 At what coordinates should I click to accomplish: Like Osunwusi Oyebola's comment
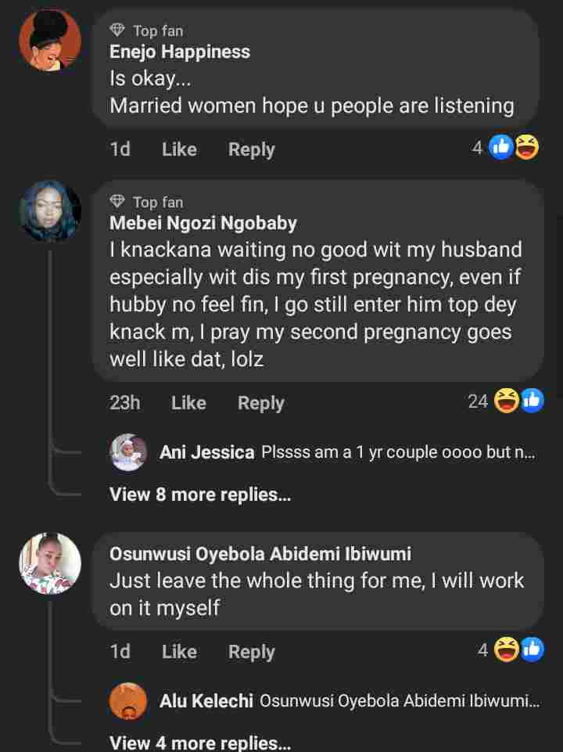(x=179, y=652)
